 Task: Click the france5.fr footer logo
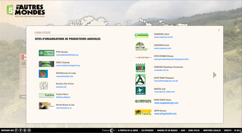click(x=108, y=131)
